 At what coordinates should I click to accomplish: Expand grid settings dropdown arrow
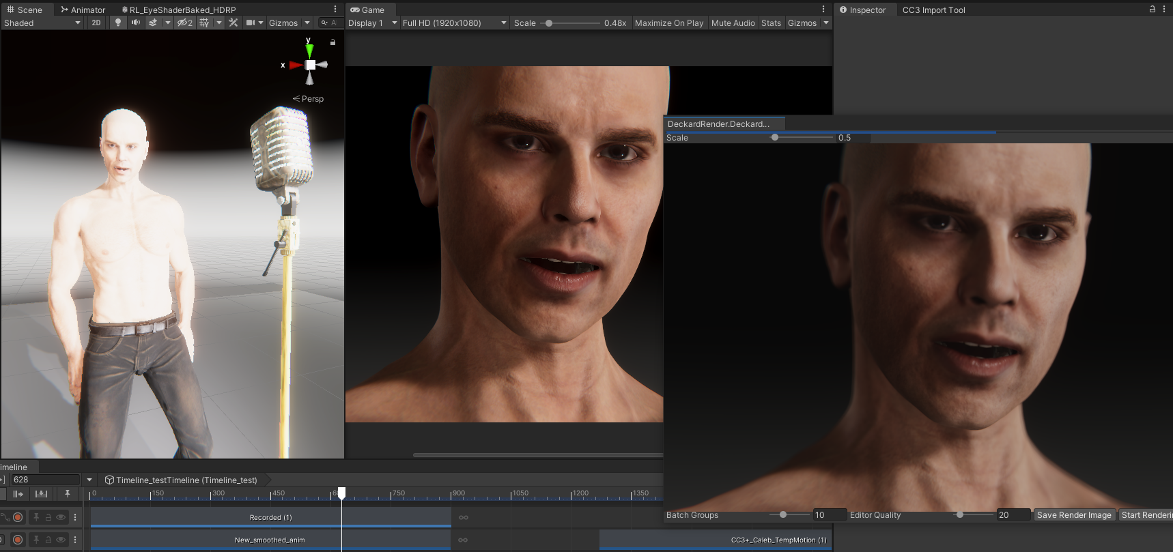coord(218,23)
